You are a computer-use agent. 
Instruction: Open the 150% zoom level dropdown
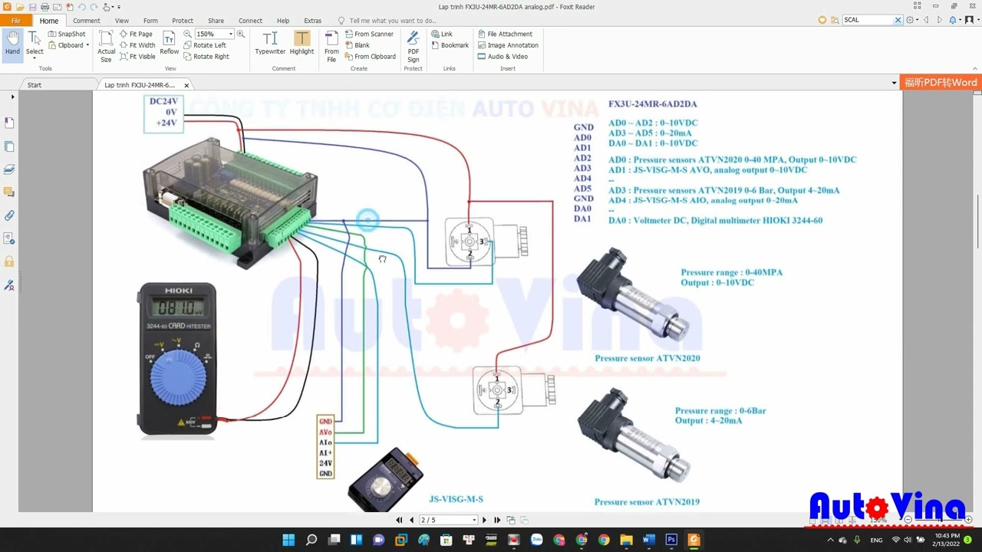click(x=231, y=34)
